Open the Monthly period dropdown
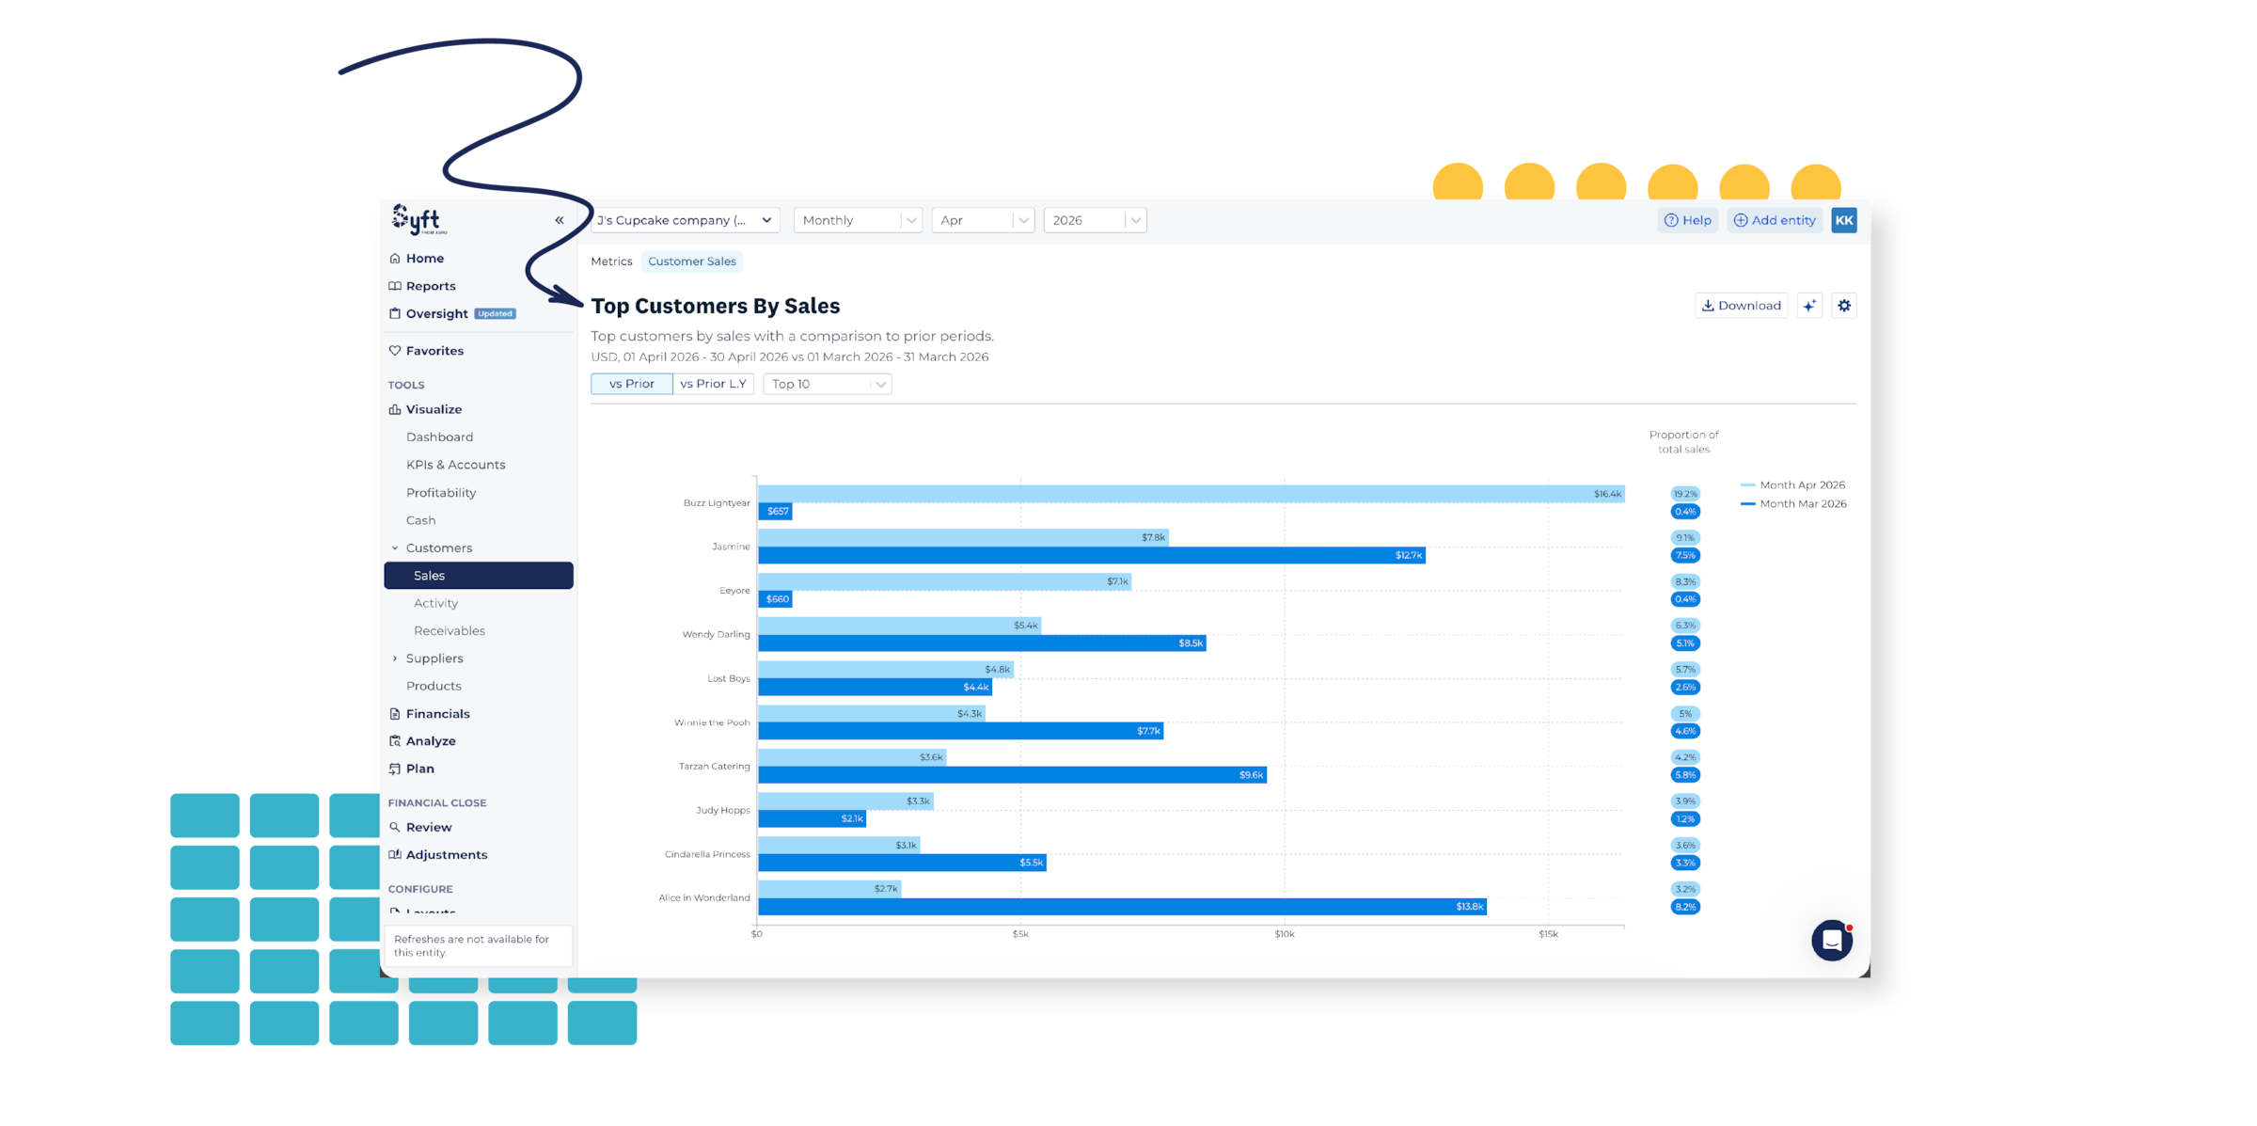Image resolution: width=2257 pixels, height=1126 pixels. coord(858,220)
